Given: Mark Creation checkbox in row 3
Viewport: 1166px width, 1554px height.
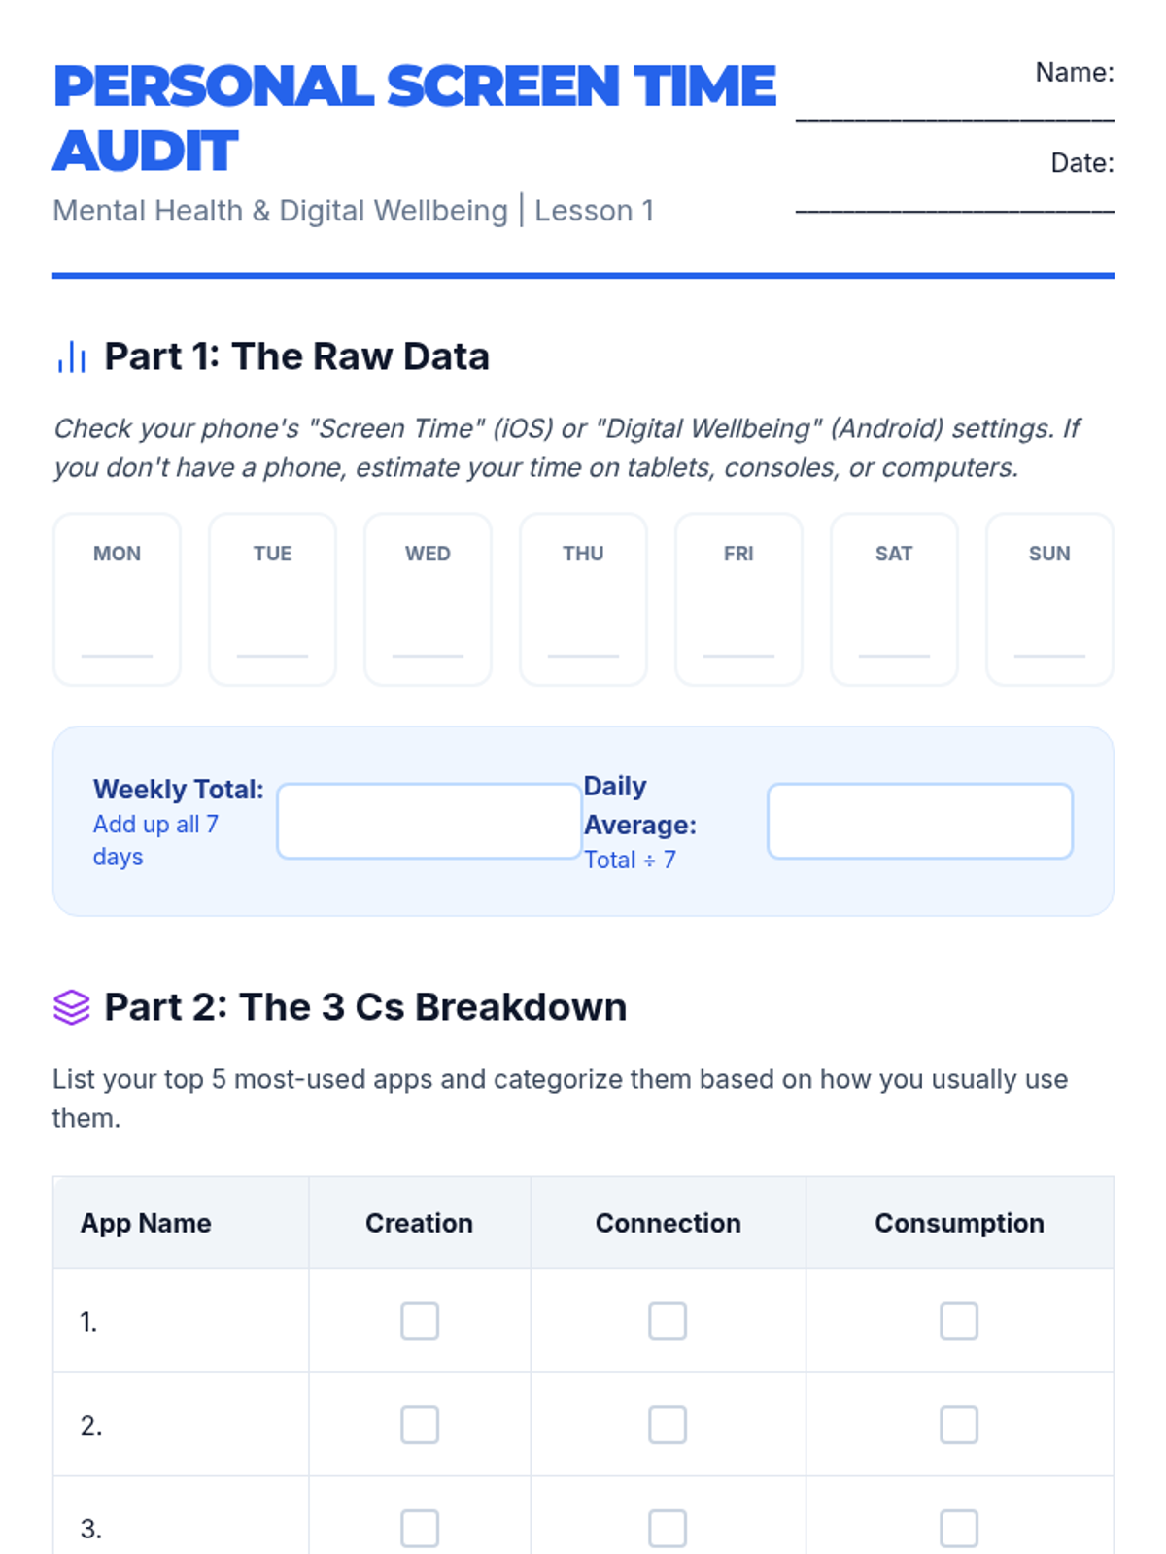Looking at the screenshot, I should (x=420, y=1528).
